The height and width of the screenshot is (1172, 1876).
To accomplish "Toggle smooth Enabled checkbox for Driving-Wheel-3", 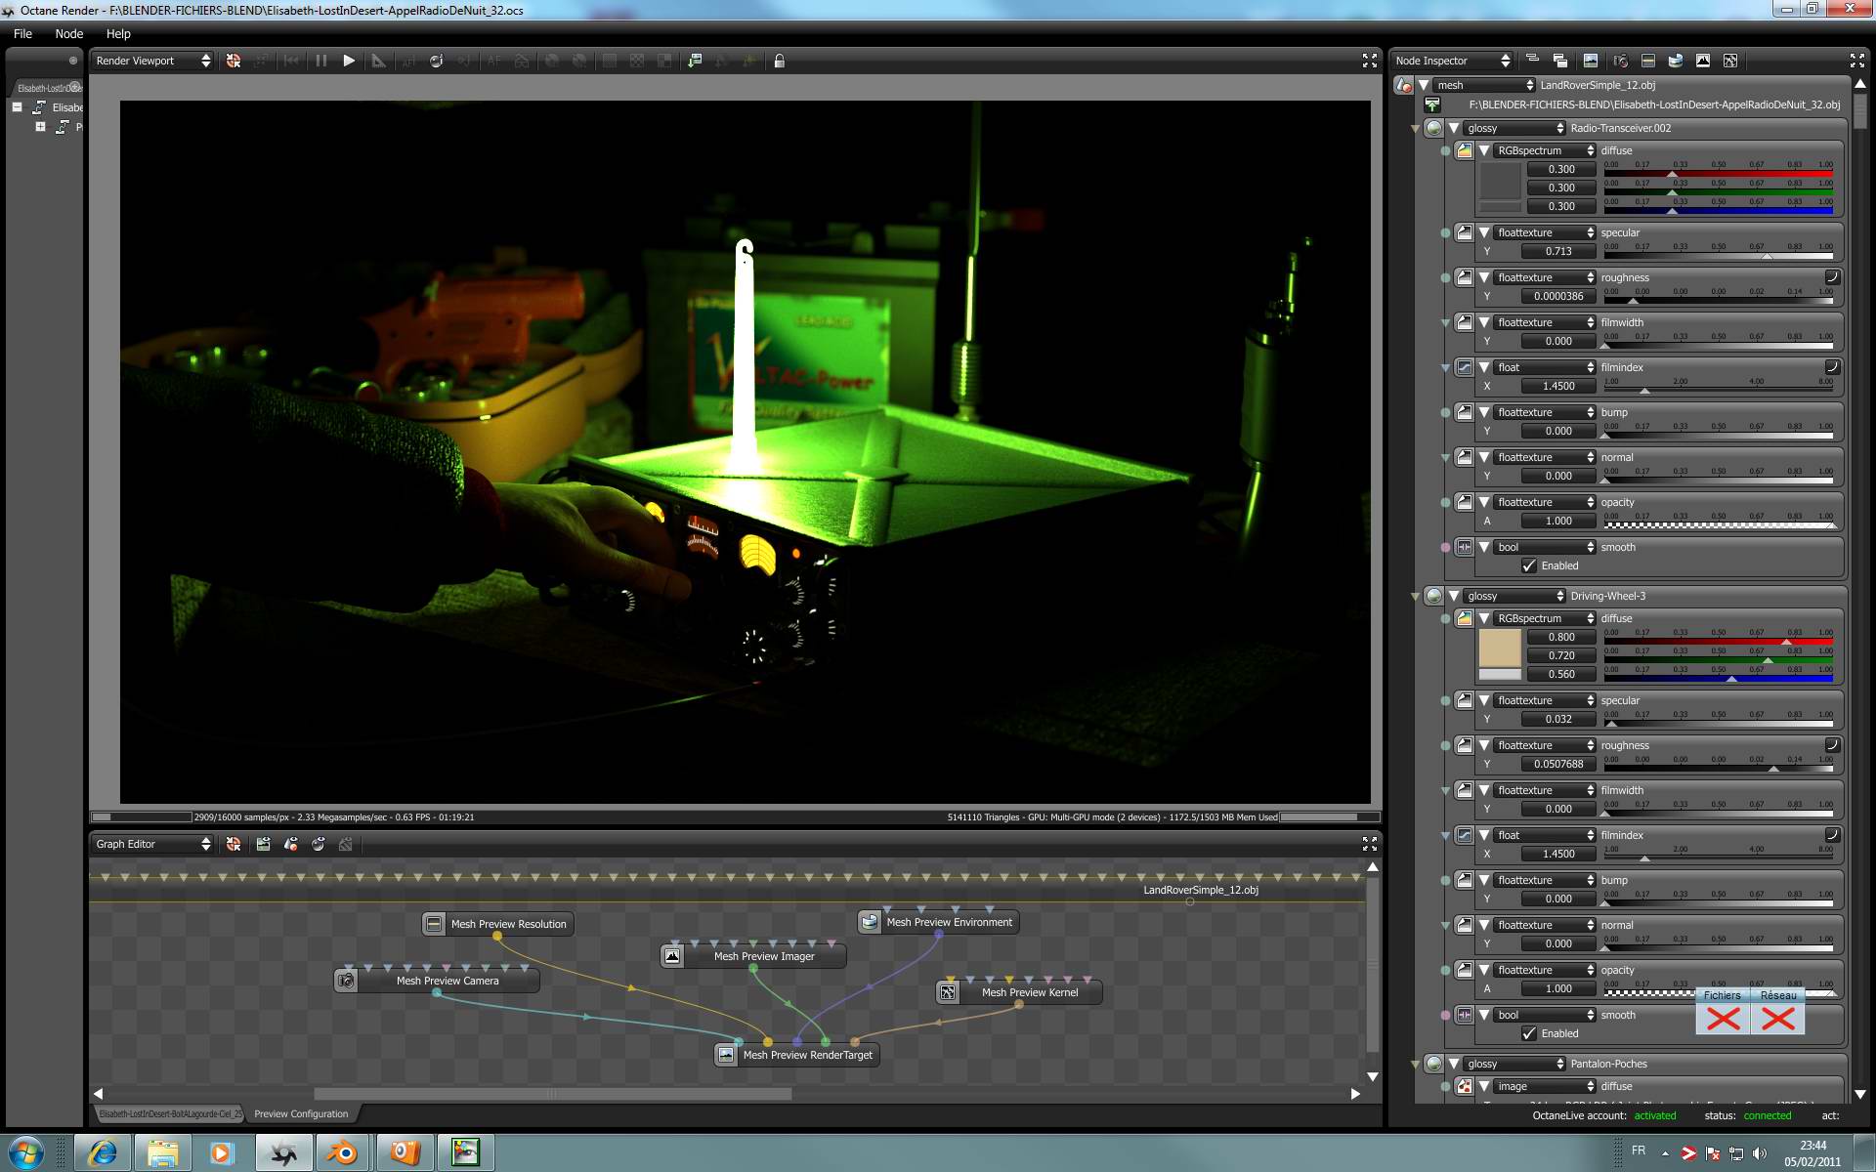I will click(1529, 1033).
